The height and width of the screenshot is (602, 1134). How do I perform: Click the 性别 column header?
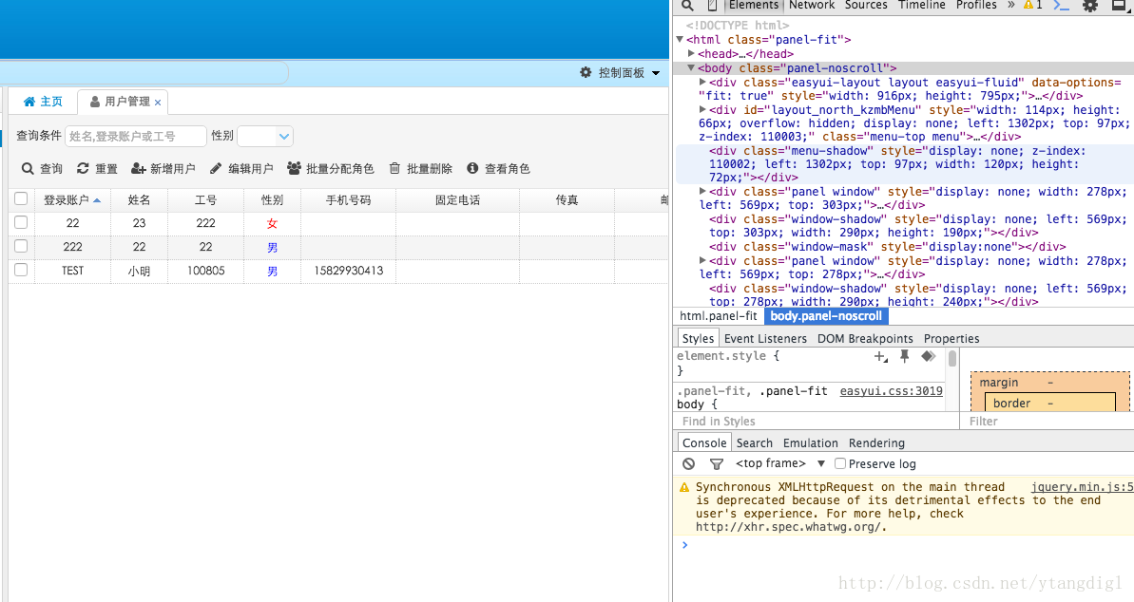tap(272, 200)
